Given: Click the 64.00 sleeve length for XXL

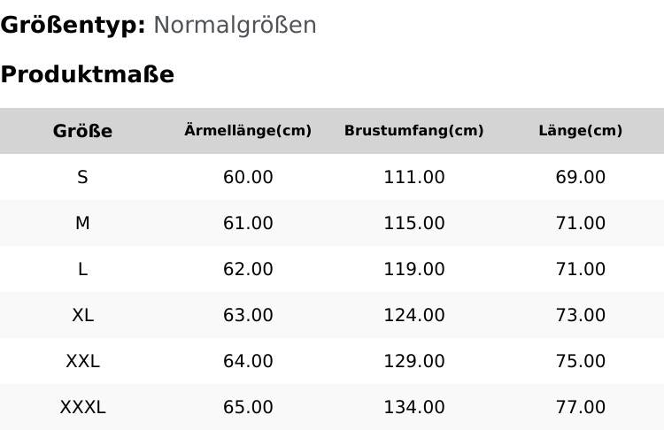Looking at the screenshot, I should [x=248, y=361].
